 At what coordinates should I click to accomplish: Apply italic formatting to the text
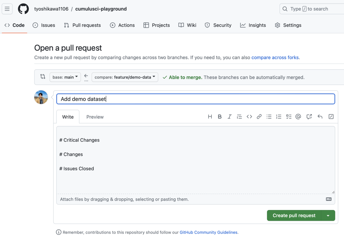click(x=229, y=117)
